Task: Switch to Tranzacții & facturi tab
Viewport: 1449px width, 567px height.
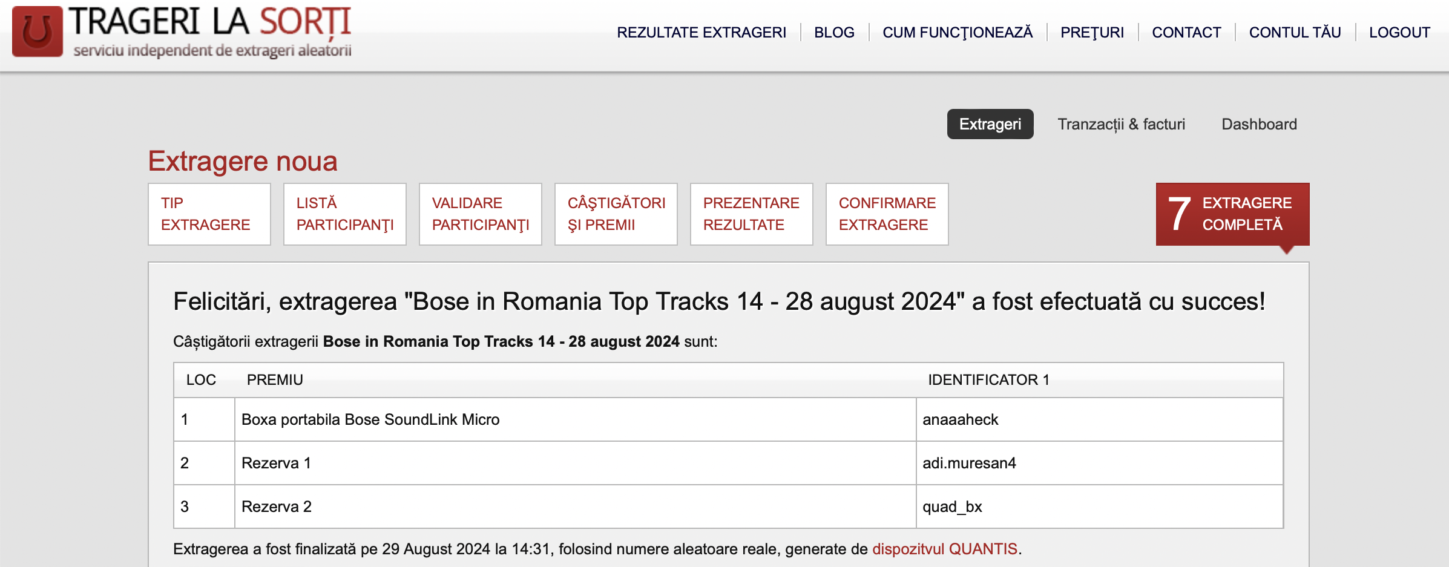Action: click(1121, 124)
